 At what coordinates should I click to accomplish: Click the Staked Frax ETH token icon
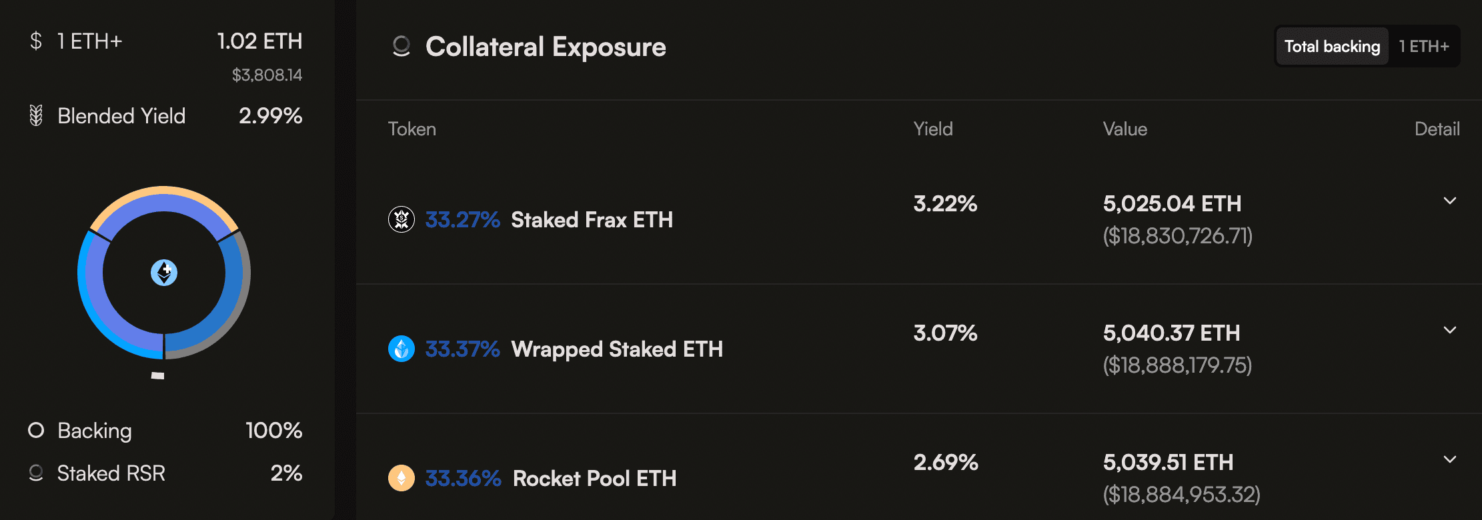[402, 219]
